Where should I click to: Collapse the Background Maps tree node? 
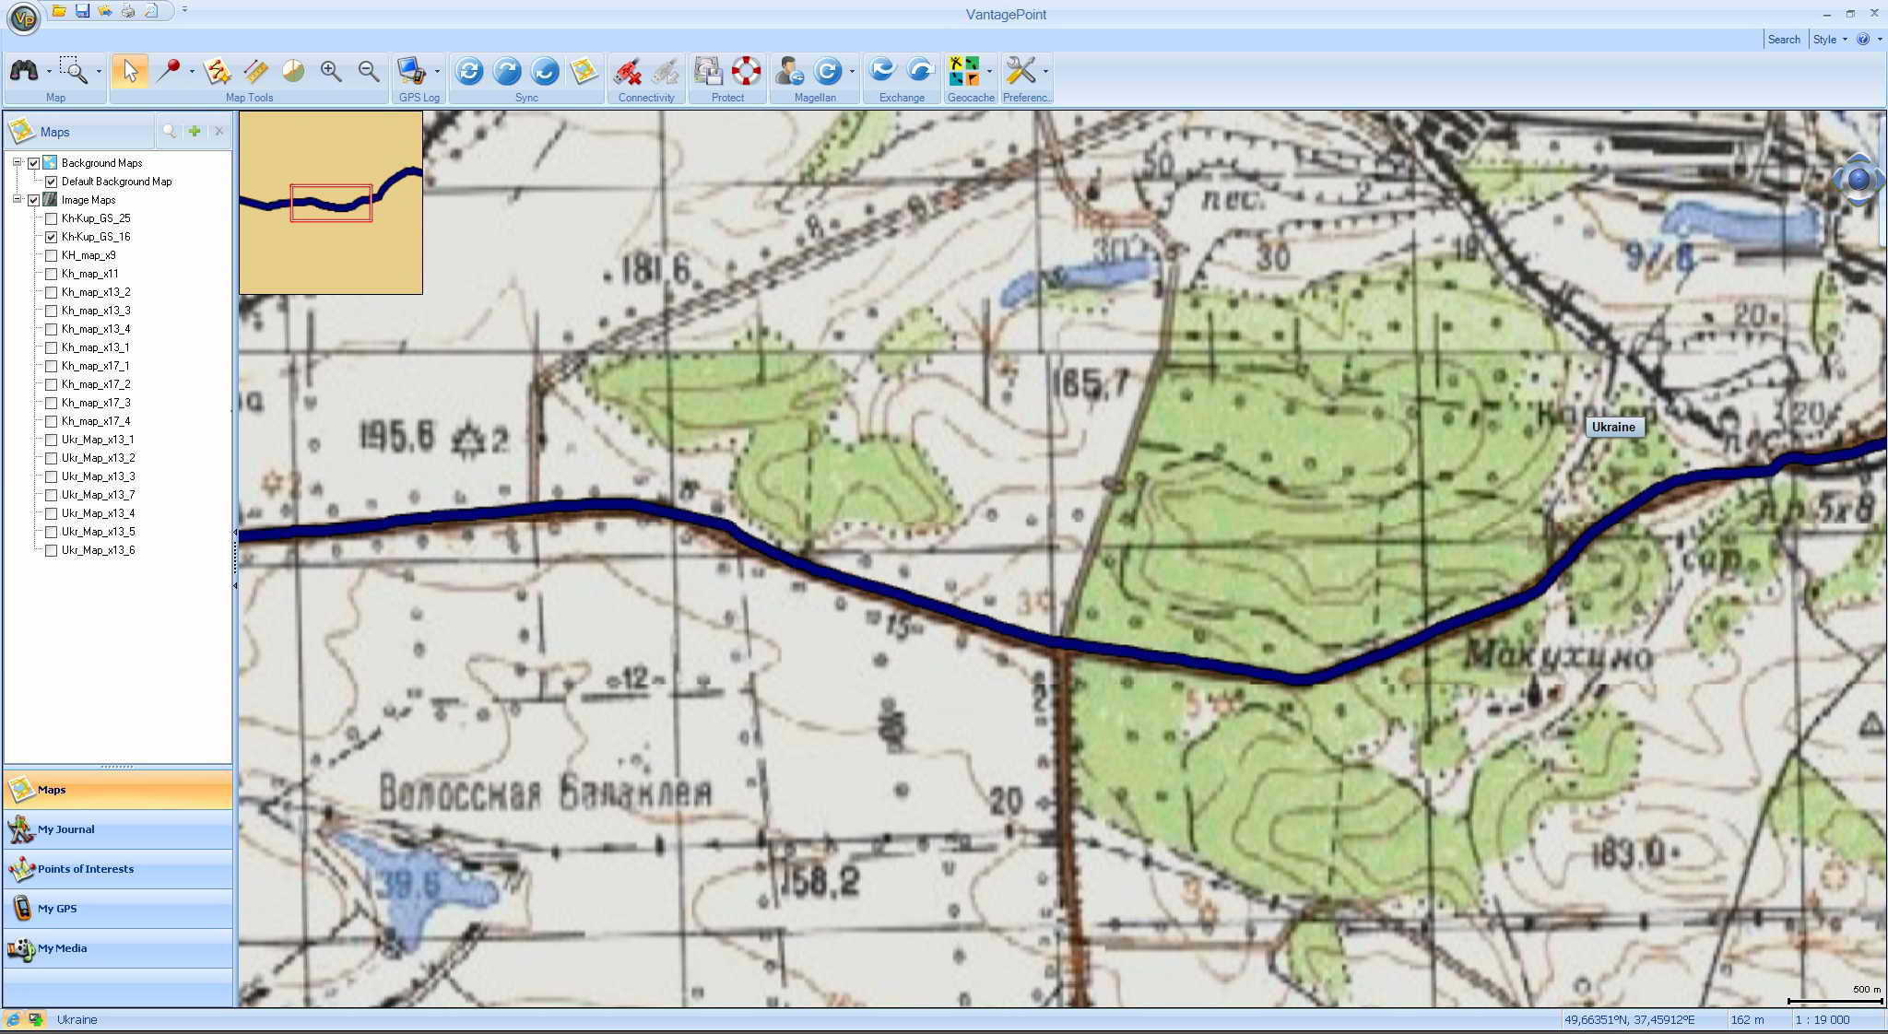click(x=17, y=163)
